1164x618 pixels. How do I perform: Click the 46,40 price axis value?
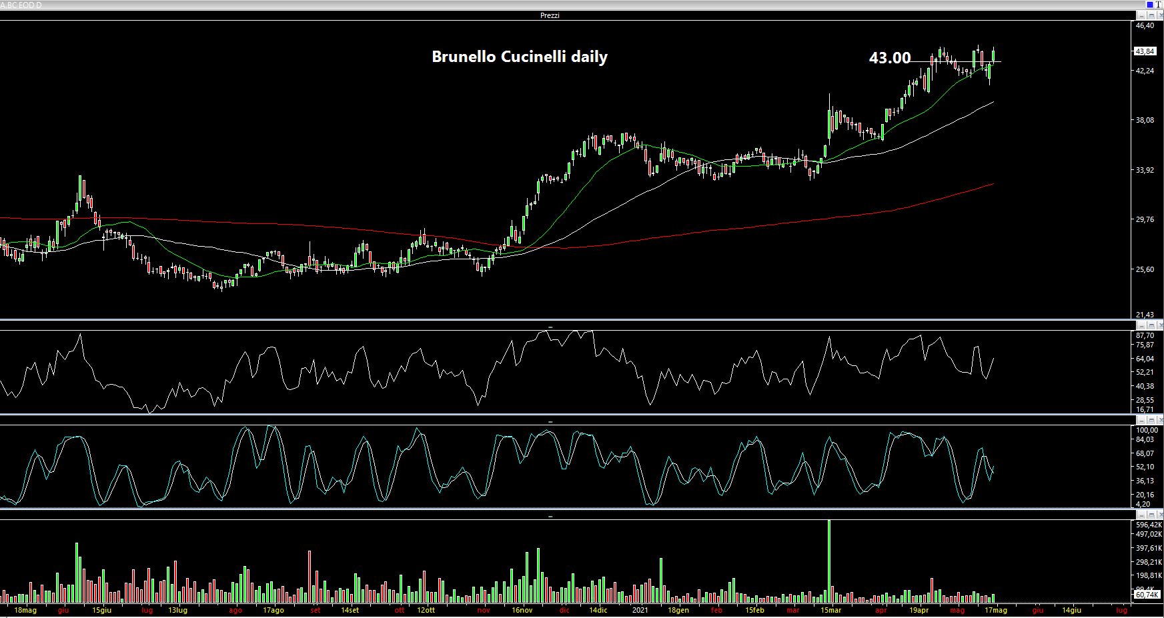[1145, 25]
